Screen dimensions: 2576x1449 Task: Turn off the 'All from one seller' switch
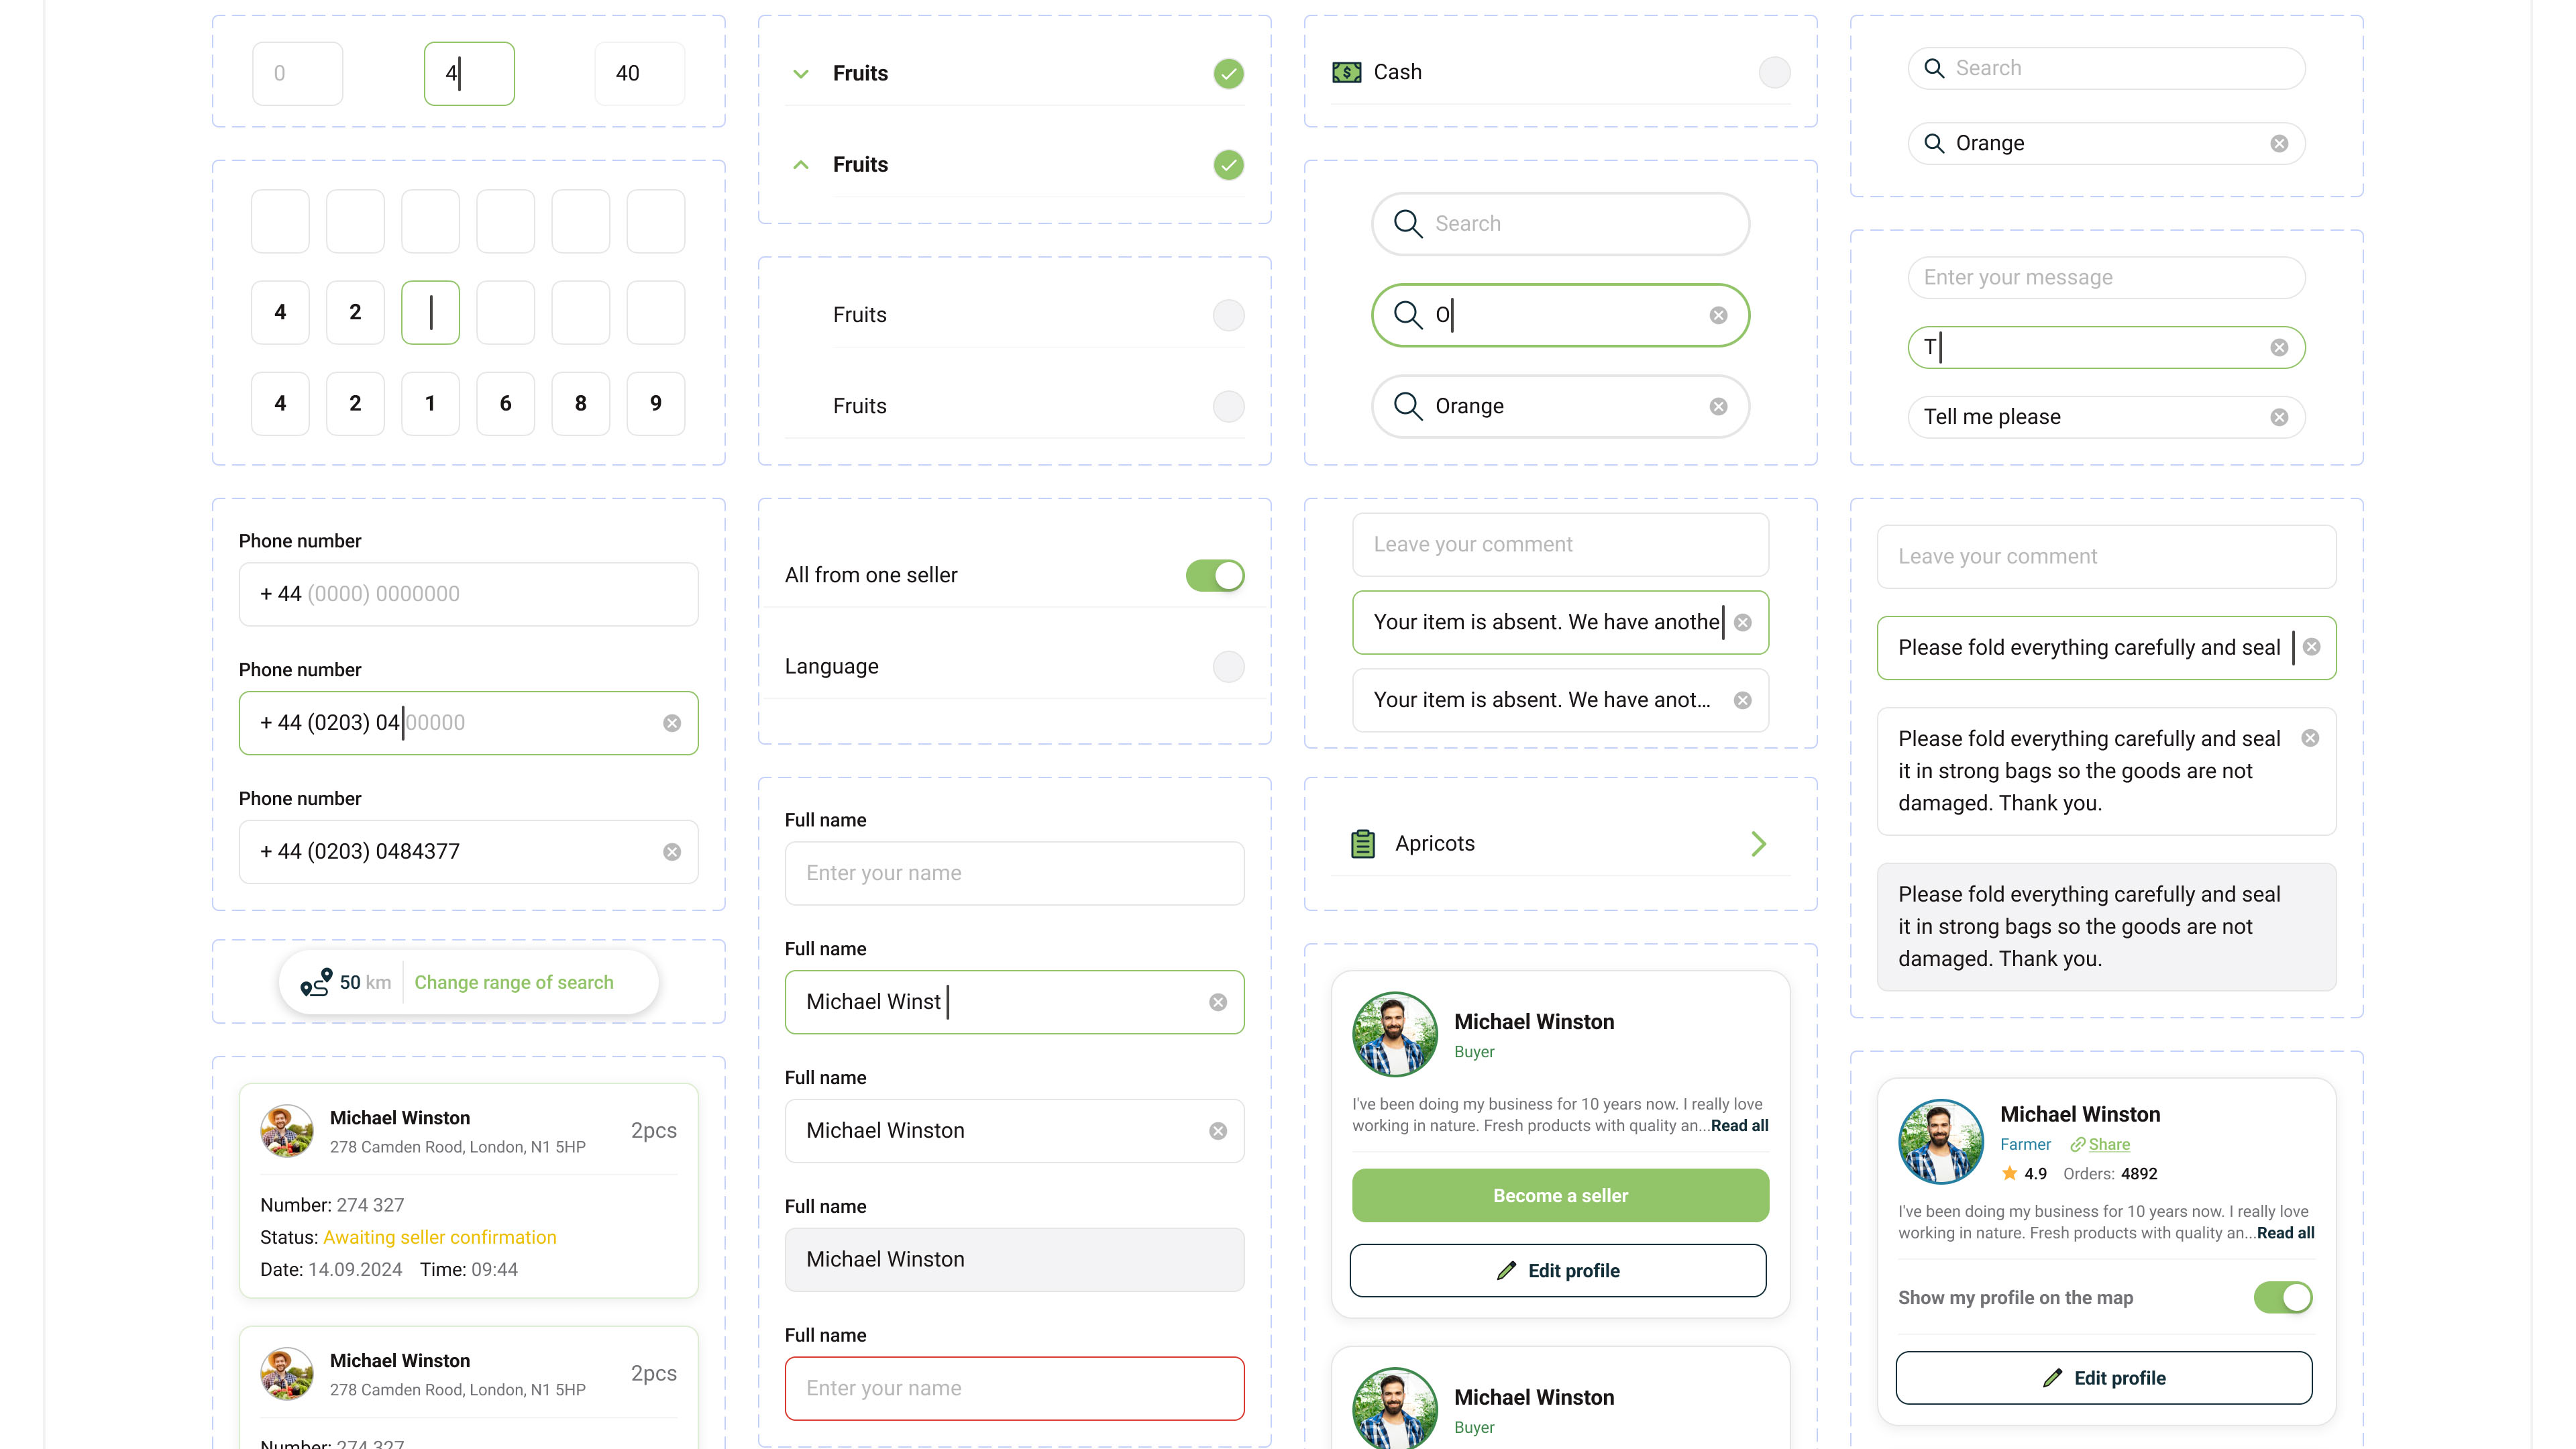(x=1215, y=575)
